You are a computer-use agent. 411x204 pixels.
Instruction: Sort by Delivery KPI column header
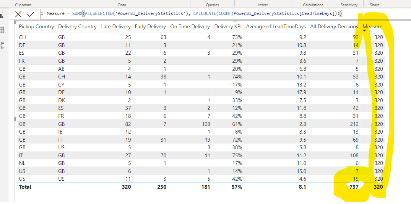[x=228, y=26]
